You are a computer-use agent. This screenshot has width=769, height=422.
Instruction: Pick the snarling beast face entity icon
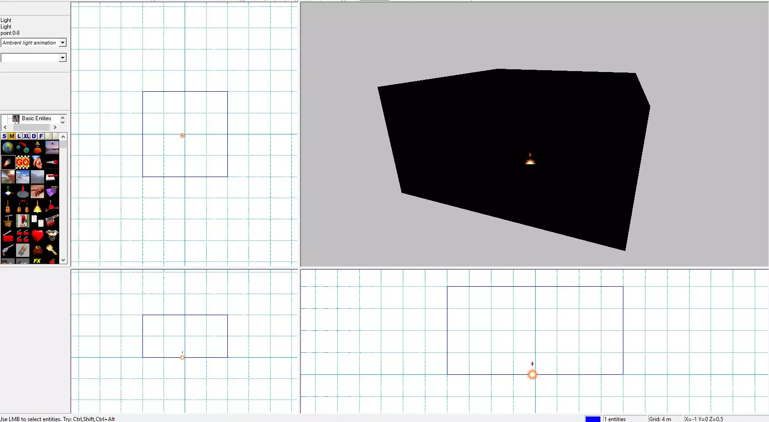point(52,236)
